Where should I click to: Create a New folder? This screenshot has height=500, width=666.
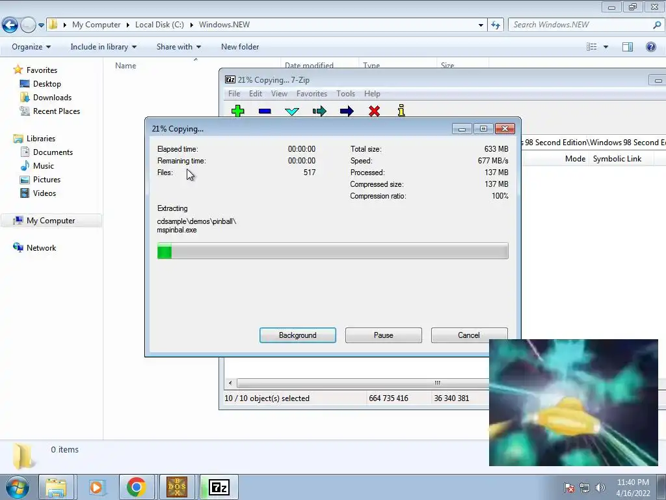point(240,47)
